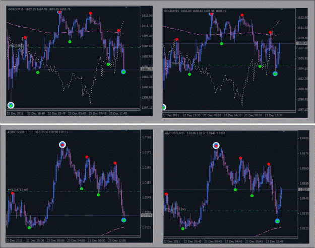This screenshot has width=315, height=248.
Task: Click the 23 Dec 12:30 time label
Action: tap(274, 115)
